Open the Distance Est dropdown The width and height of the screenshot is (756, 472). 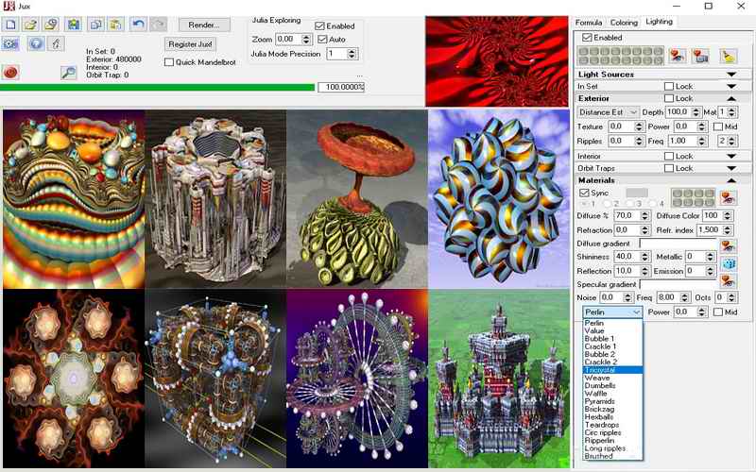608,112
